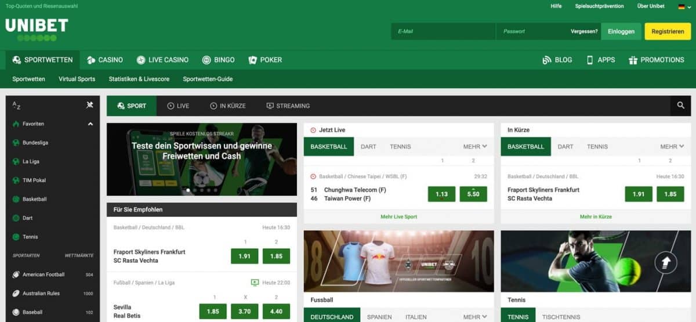Select odds 3.70 draw for Sevilla match
696x322 pixels.
[244, 312]
